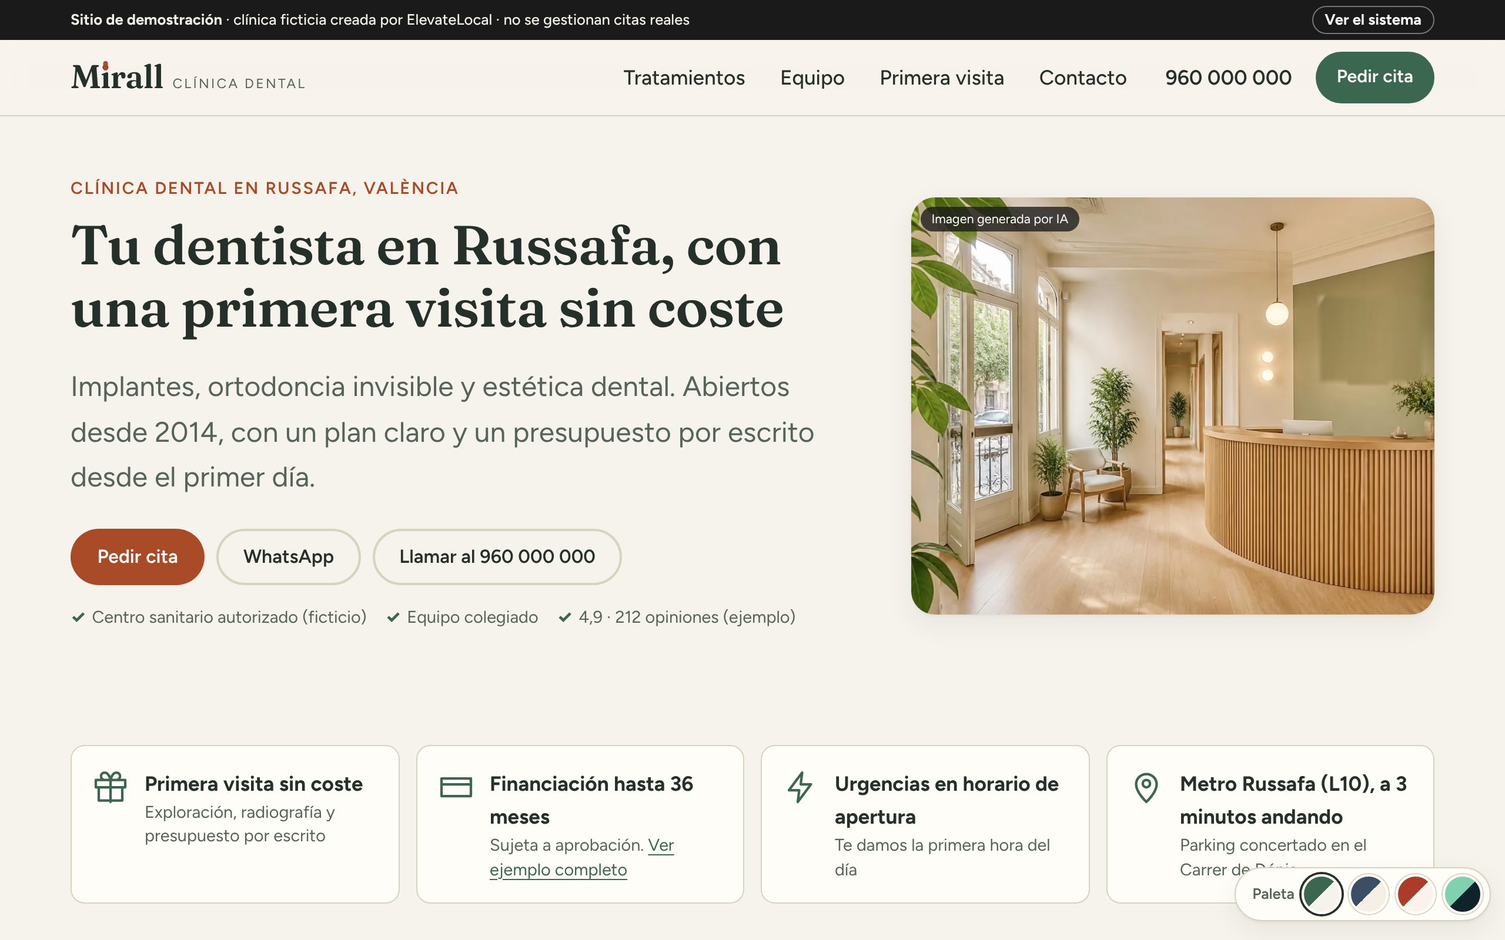Screen dimensions: 1505x940
Task: Click the Paleta label
Action: [x=1272, y=894]
